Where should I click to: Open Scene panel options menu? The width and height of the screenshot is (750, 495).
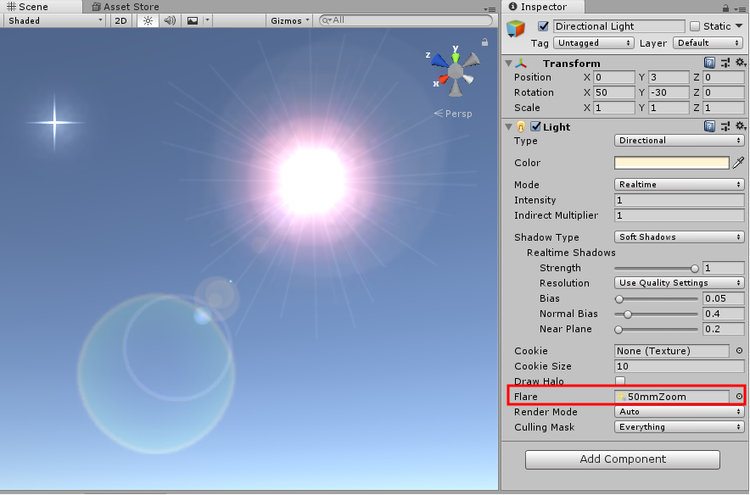click(490, 9)
